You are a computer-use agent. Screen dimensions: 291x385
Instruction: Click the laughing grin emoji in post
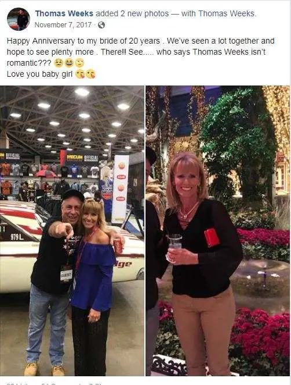point(69,63)
